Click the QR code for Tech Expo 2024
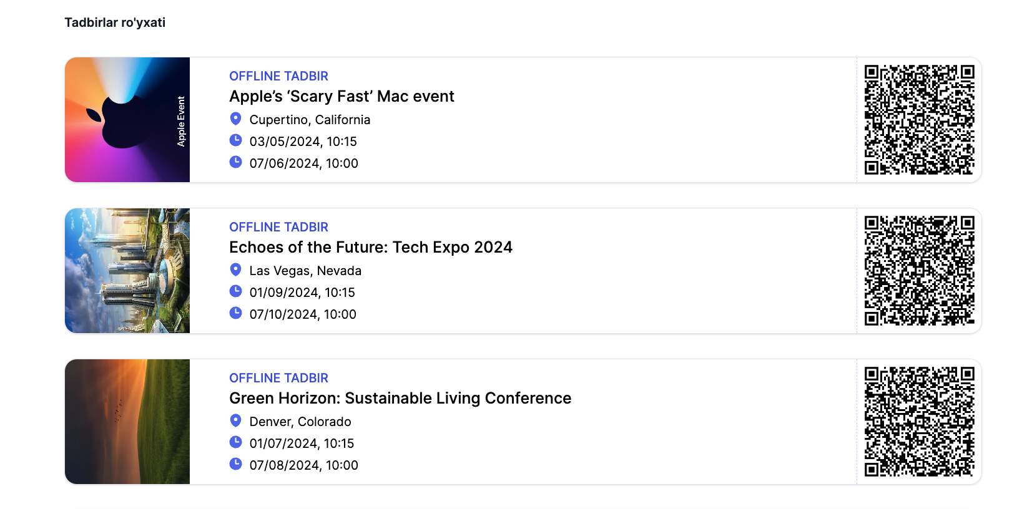 click(x=919, y=271)
